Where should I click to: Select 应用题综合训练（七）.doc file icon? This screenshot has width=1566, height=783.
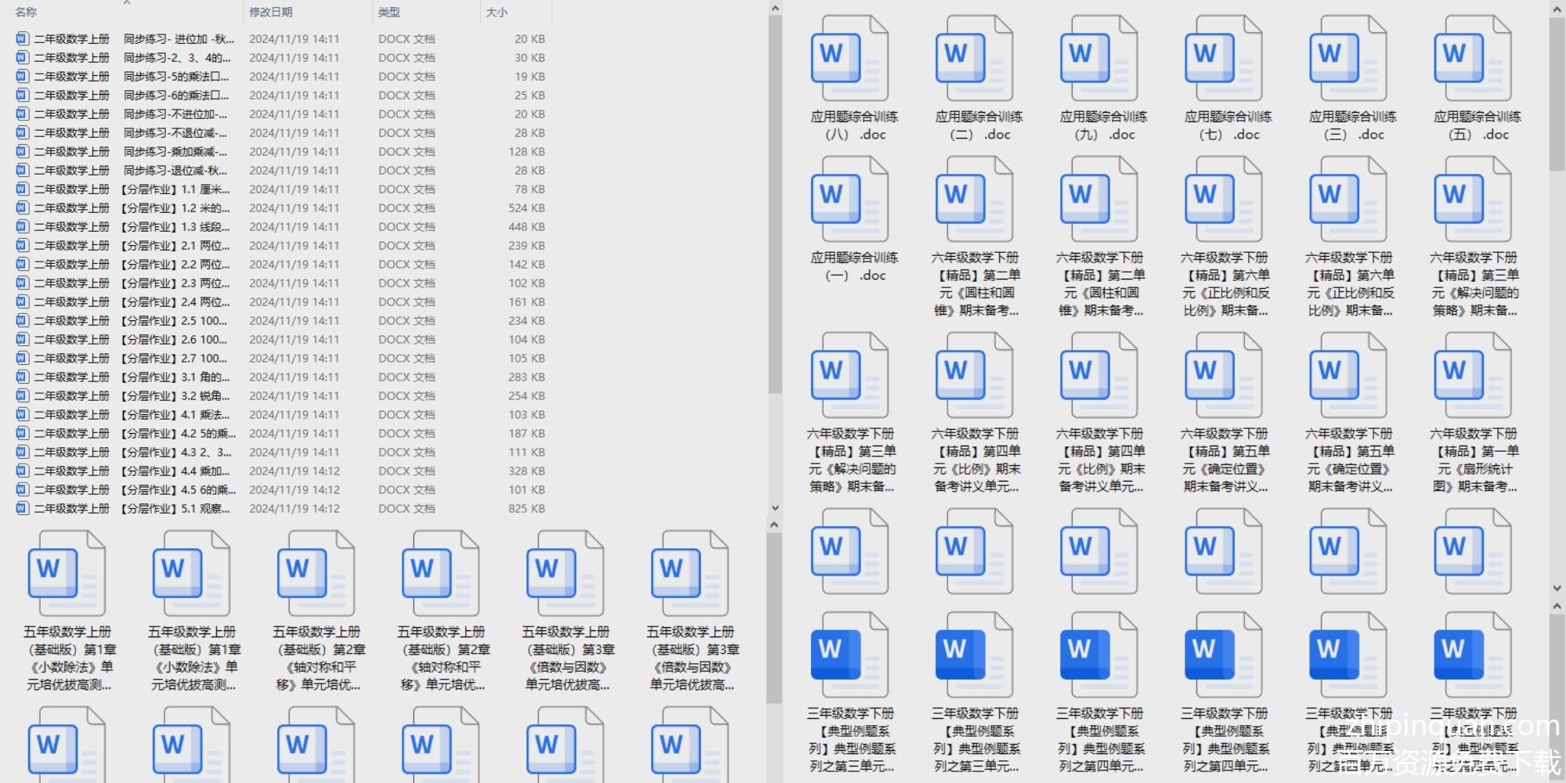(x=1223, y=60)
